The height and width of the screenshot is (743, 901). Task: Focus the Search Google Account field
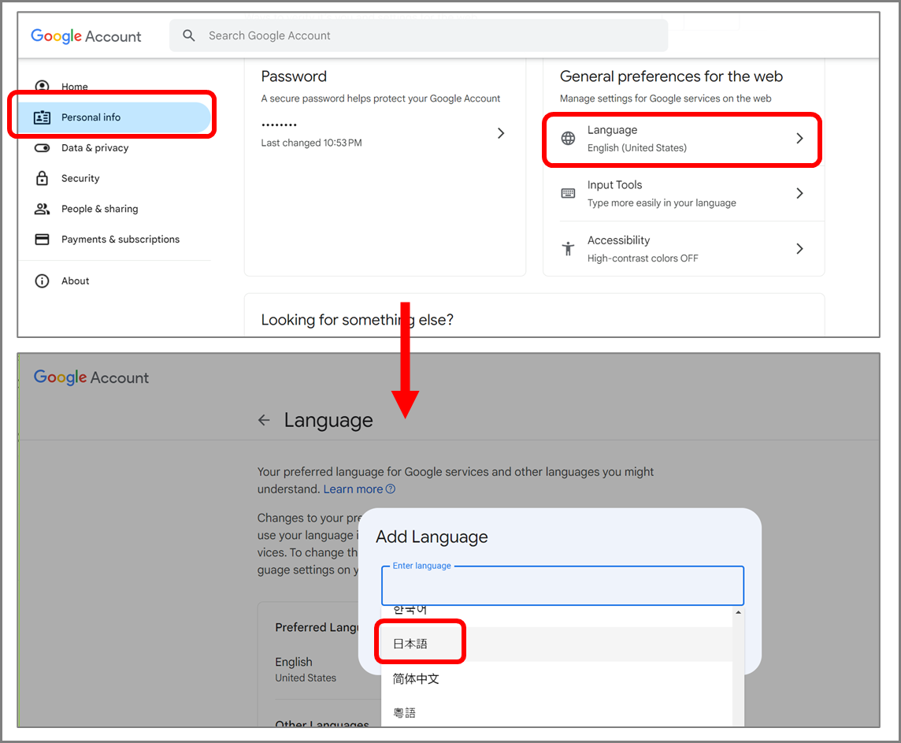tap(418, 35)
